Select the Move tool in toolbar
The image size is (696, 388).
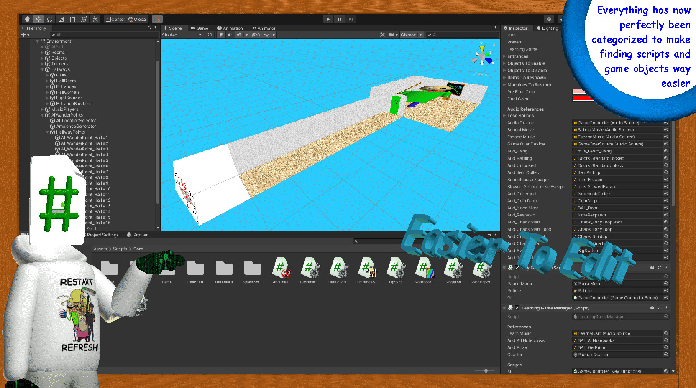38,19
